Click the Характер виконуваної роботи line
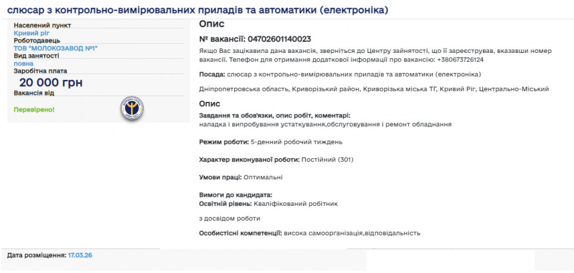Screen dimensions: 574x273 [x=276, y=159]
